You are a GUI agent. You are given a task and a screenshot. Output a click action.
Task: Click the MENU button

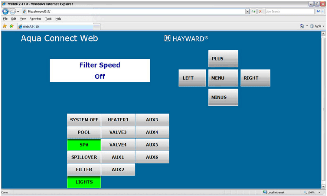coord(223,78)
